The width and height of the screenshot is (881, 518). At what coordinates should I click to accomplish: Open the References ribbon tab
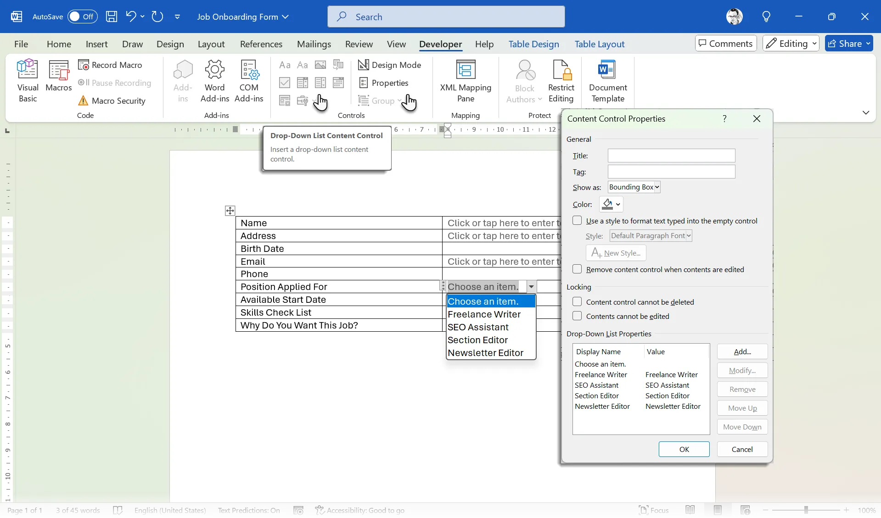pyautogui.click(x=260, y=44)
